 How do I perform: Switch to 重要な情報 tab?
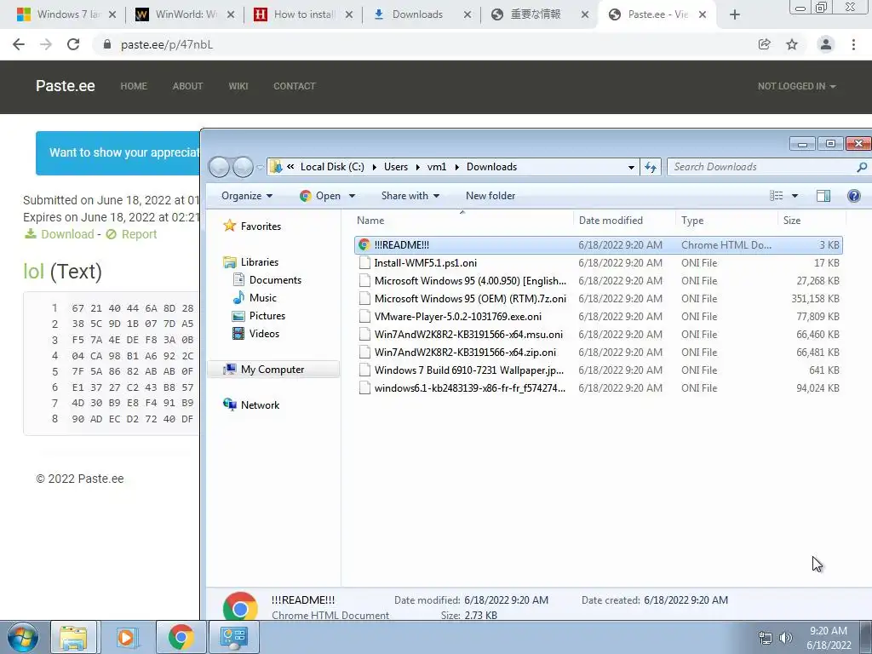pyautogui.click(x=535, y=14)
